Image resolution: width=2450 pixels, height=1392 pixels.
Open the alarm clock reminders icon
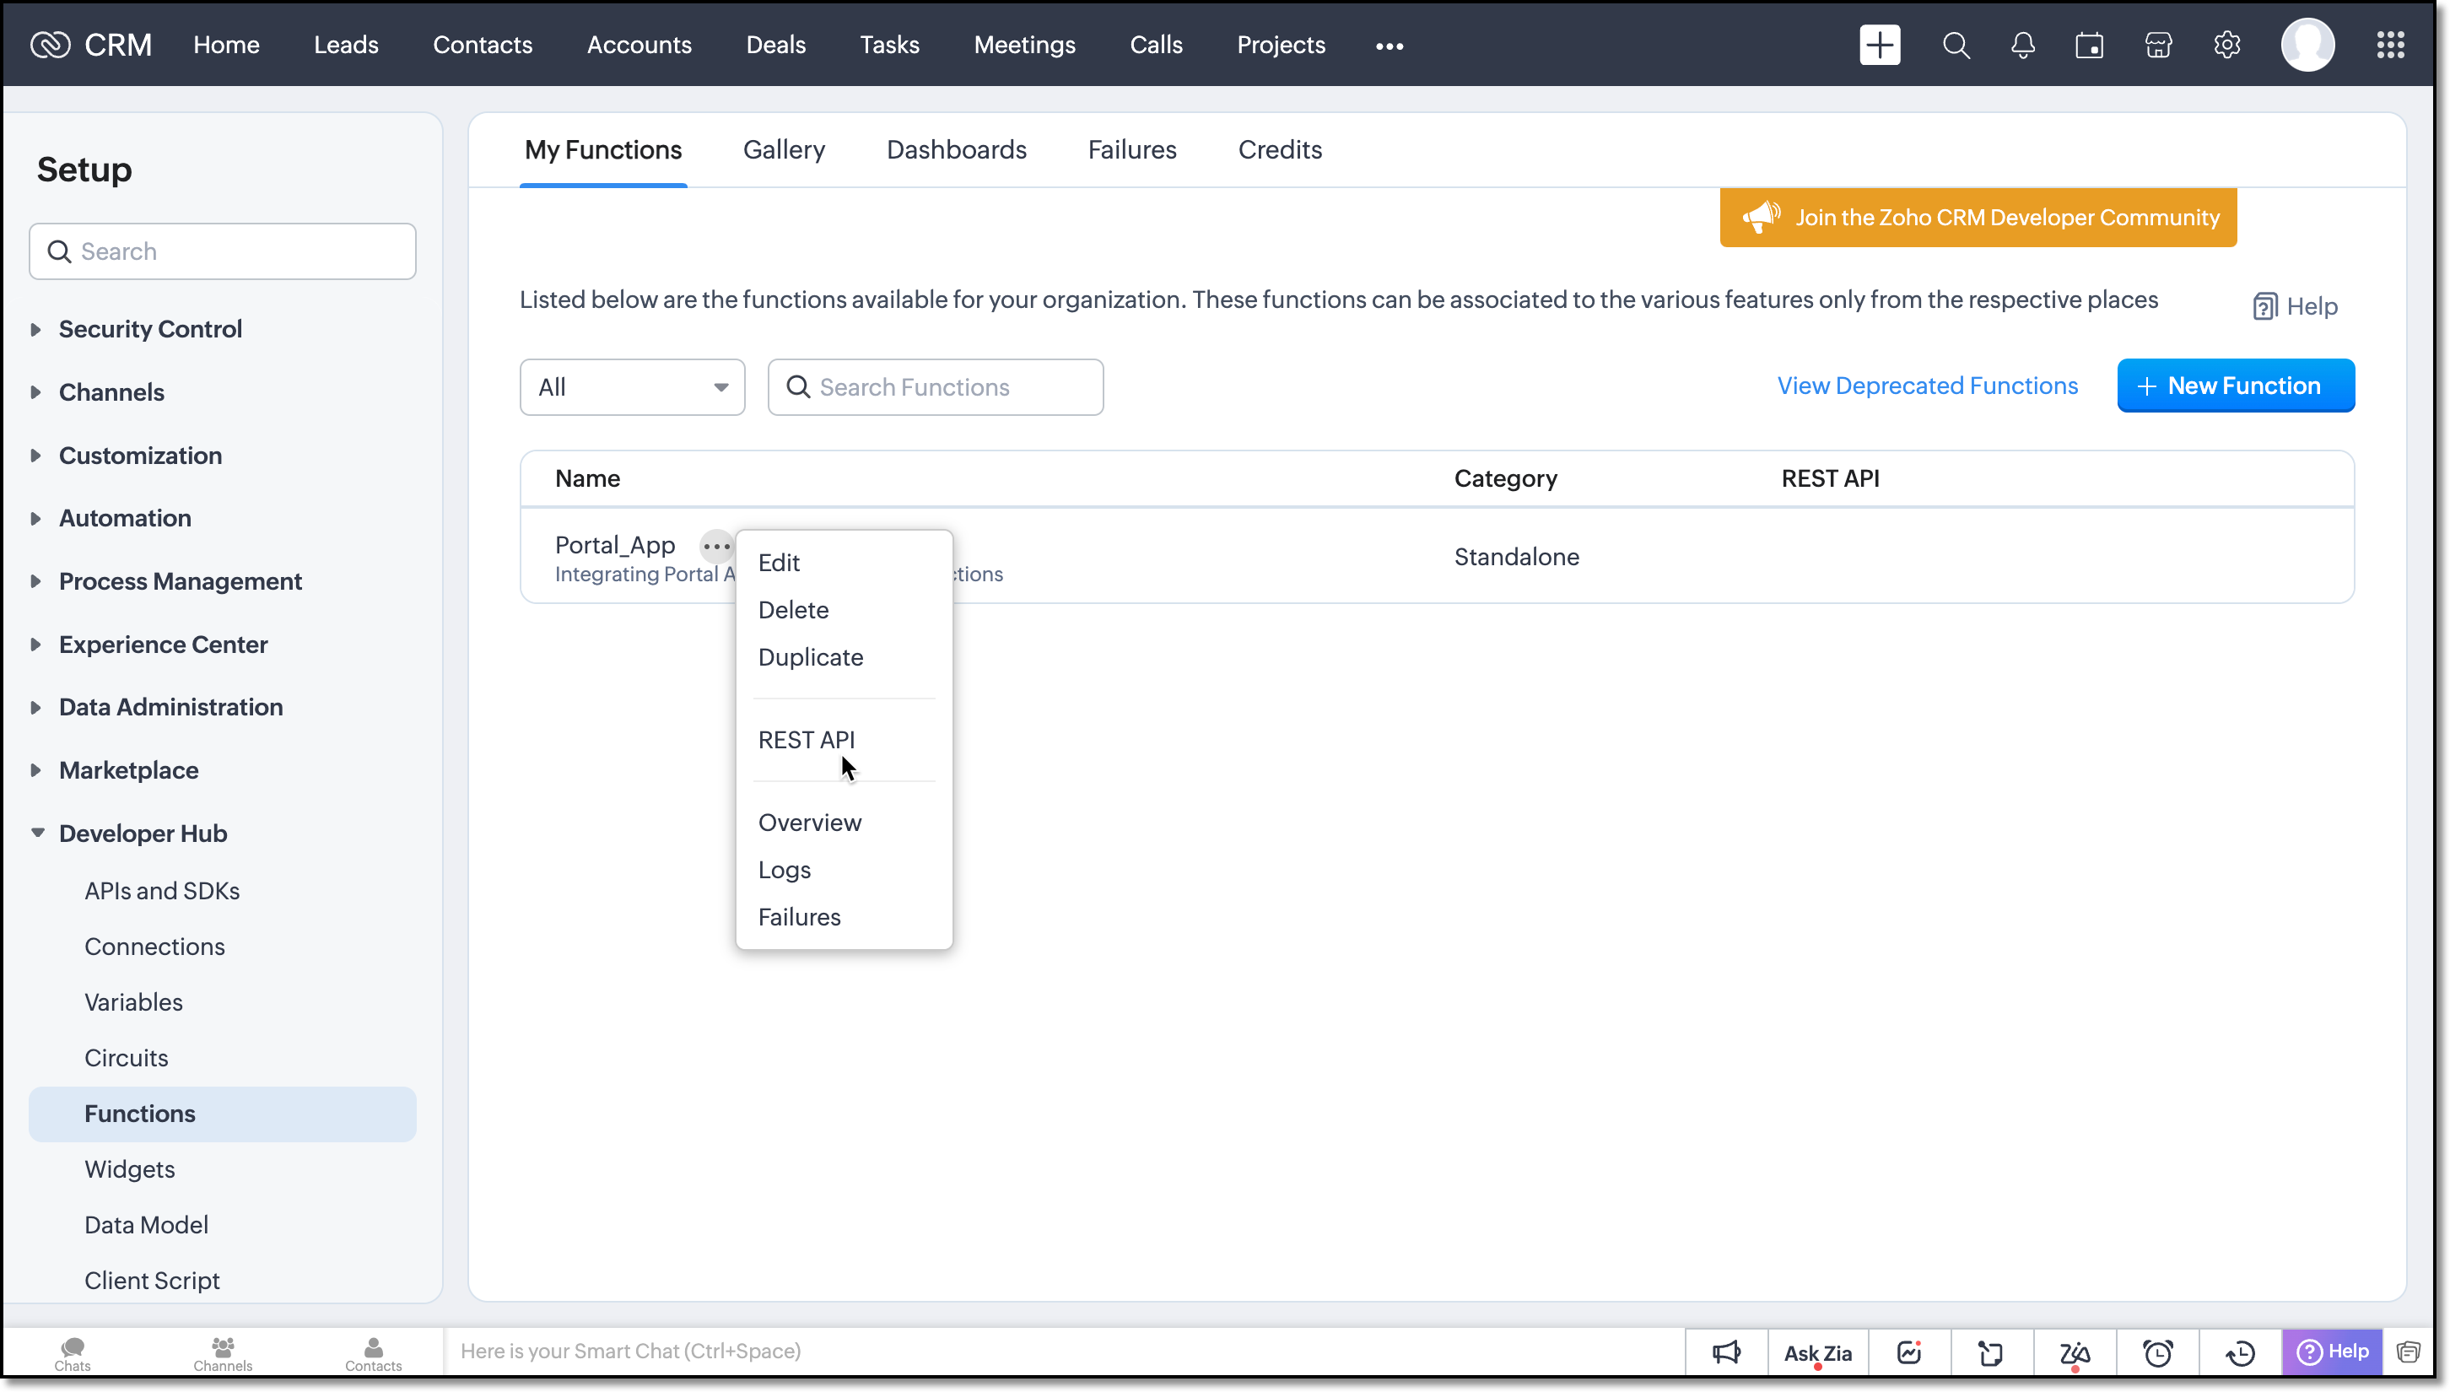coord(2158,1353)
